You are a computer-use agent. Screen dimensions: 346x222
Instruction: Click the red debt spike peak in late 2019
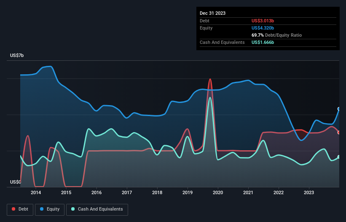pos(210,79)
